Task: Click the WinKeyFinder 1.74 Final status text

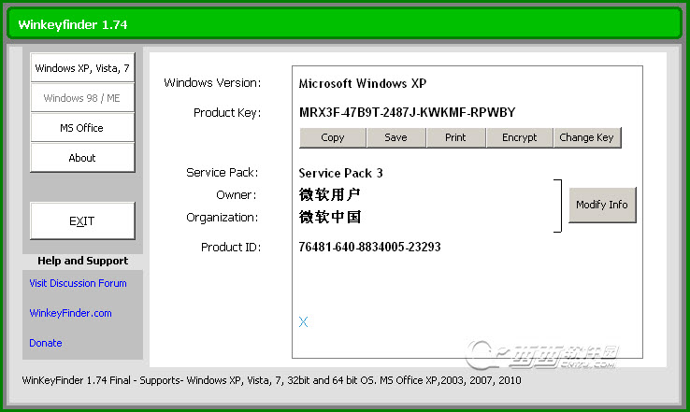Action: 271,380
